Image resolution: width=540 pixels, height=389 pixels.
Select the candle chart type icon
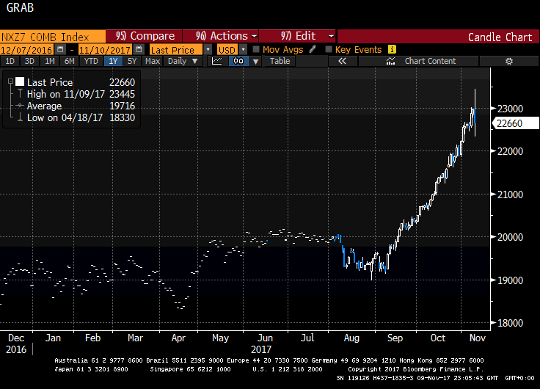click(x=238, y=61)
